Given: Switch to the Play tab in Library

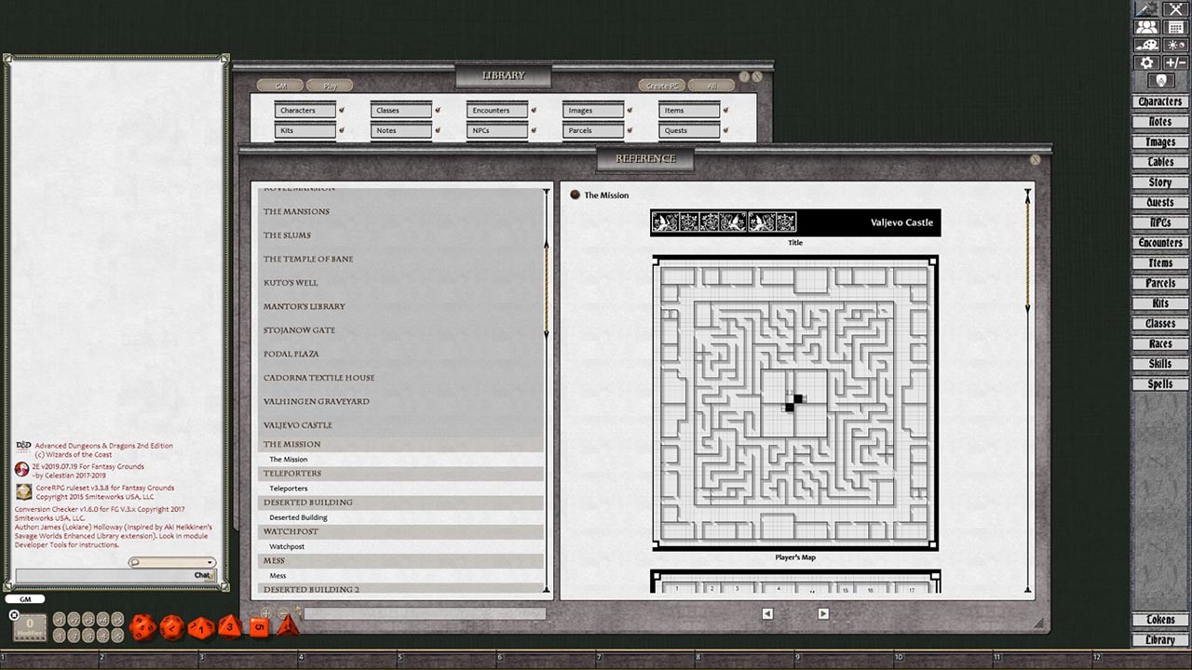Looking at the screenshot, I should point(331,85).
